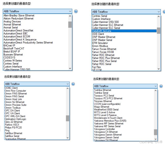This screenshot has height=145, width=165.
Task: Select AutomationDirect K Sequence
Action: tap(20, 40)
